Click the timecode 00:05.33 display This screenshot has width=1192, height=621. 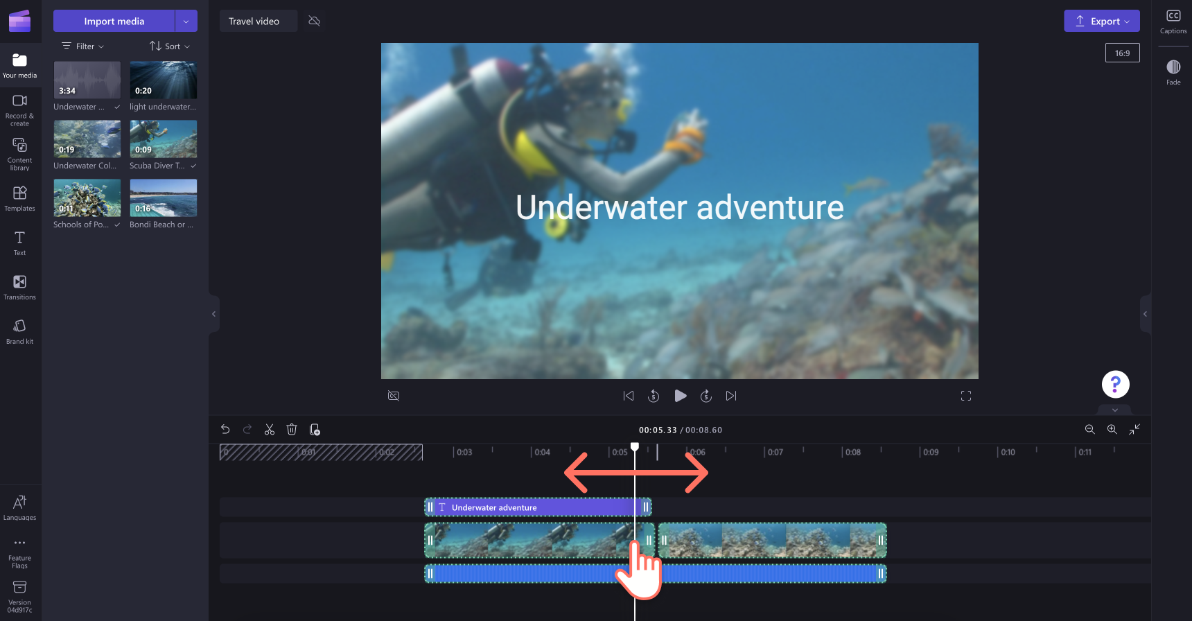point(658,430)
